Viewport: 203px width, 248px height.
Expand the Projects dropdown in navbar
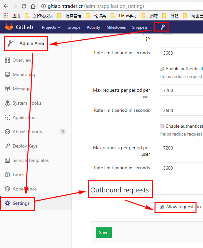[51, 27]
